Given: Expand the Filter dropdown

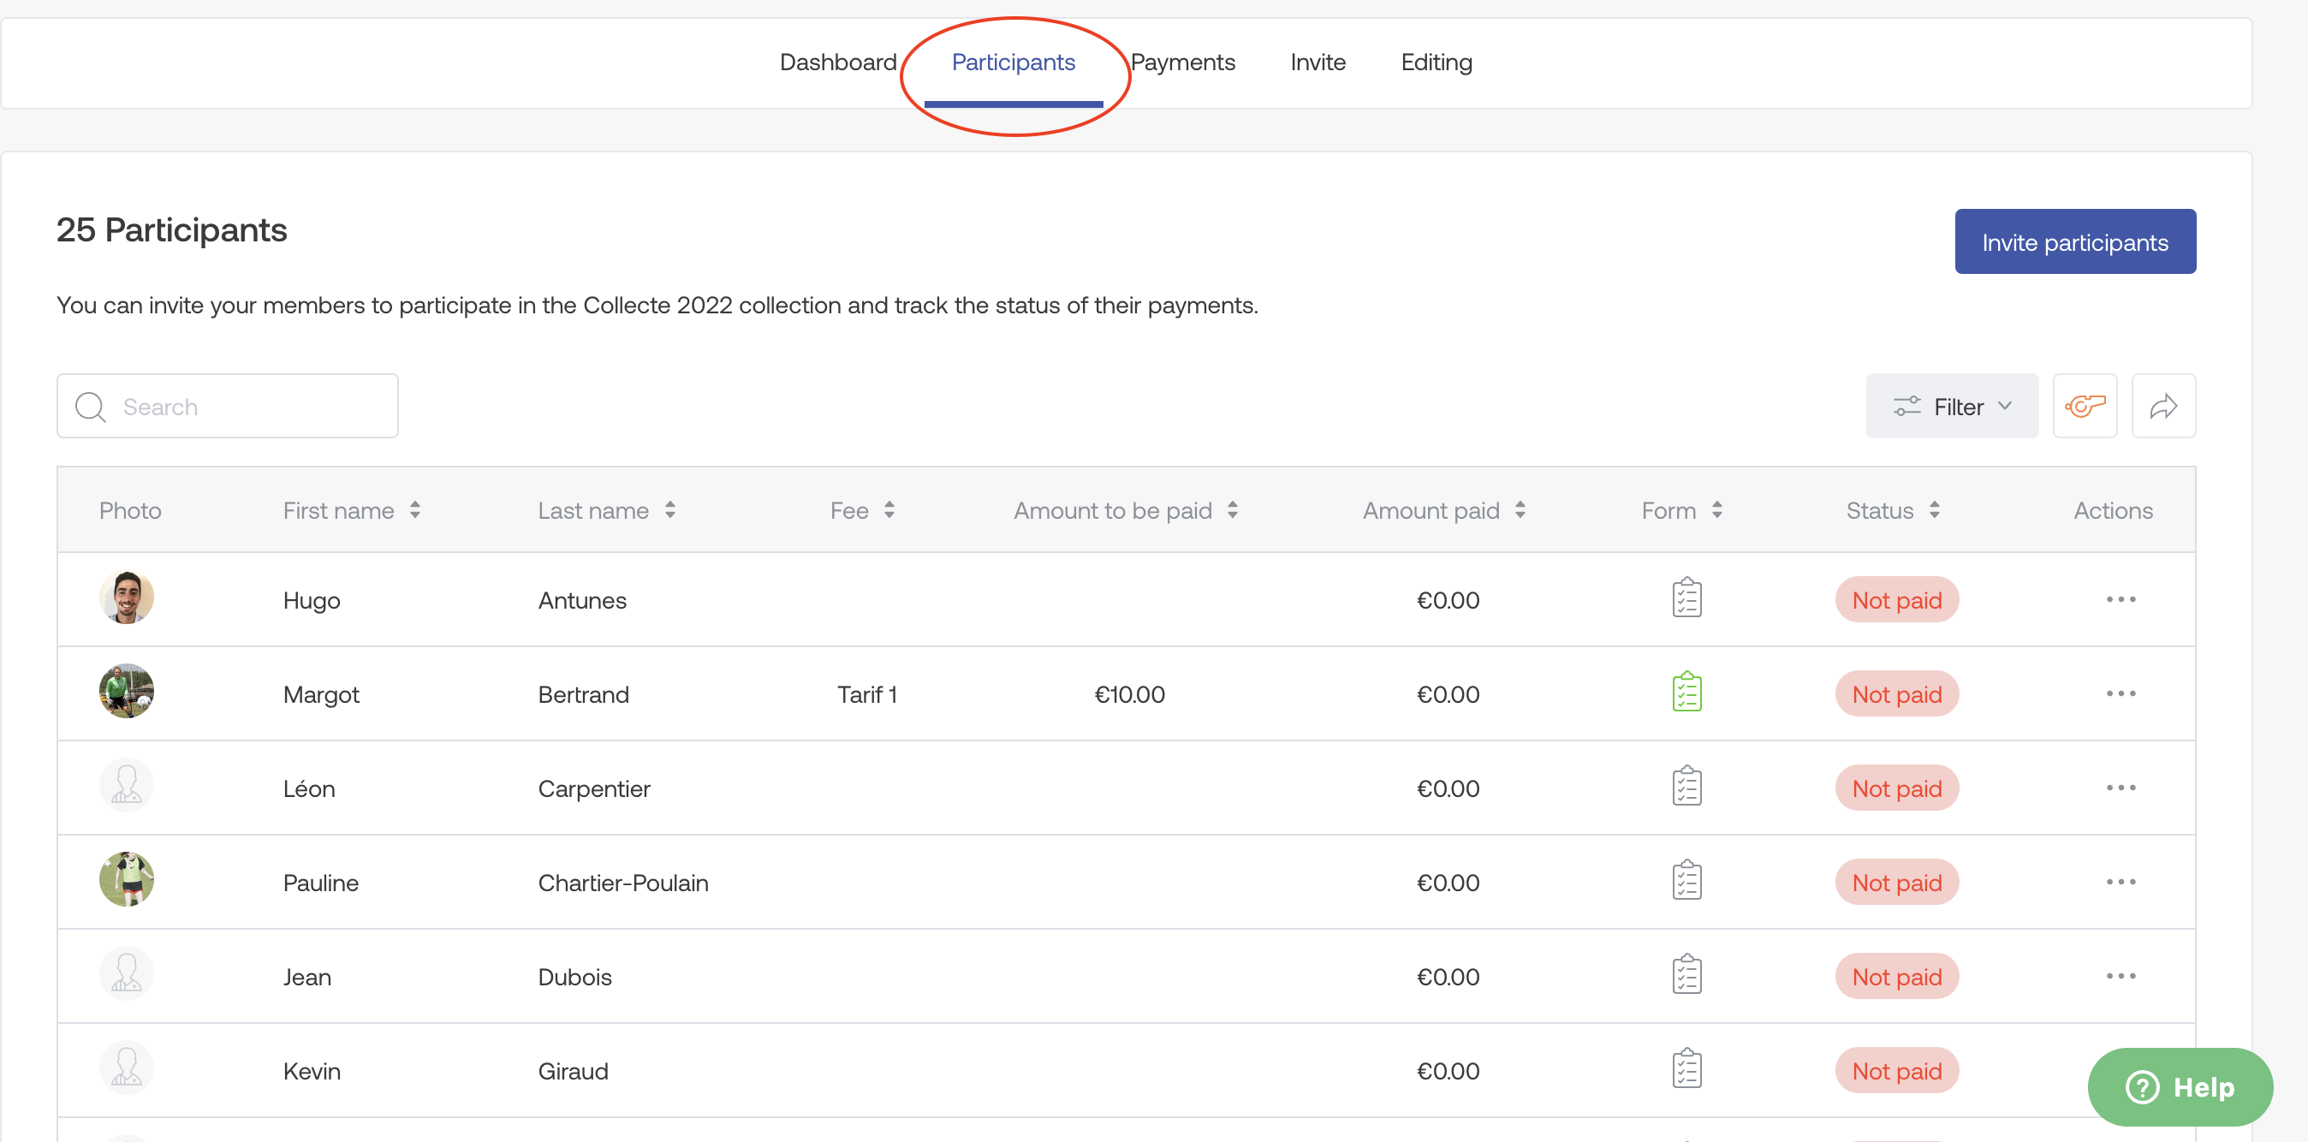Looking at the screenshot, I should 1951,406.
